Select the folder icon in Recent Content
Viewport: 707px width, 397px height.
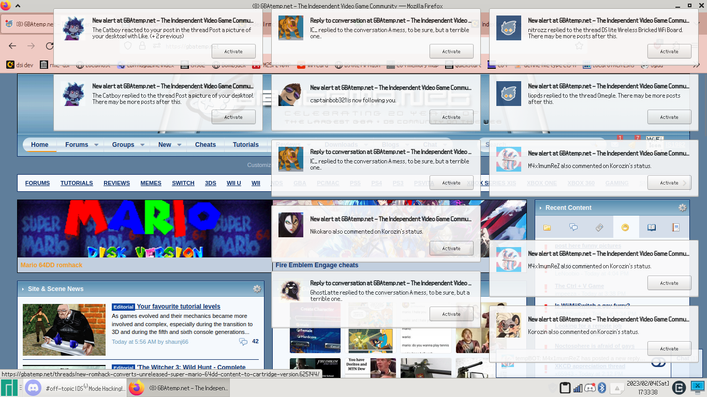point(547,227)
